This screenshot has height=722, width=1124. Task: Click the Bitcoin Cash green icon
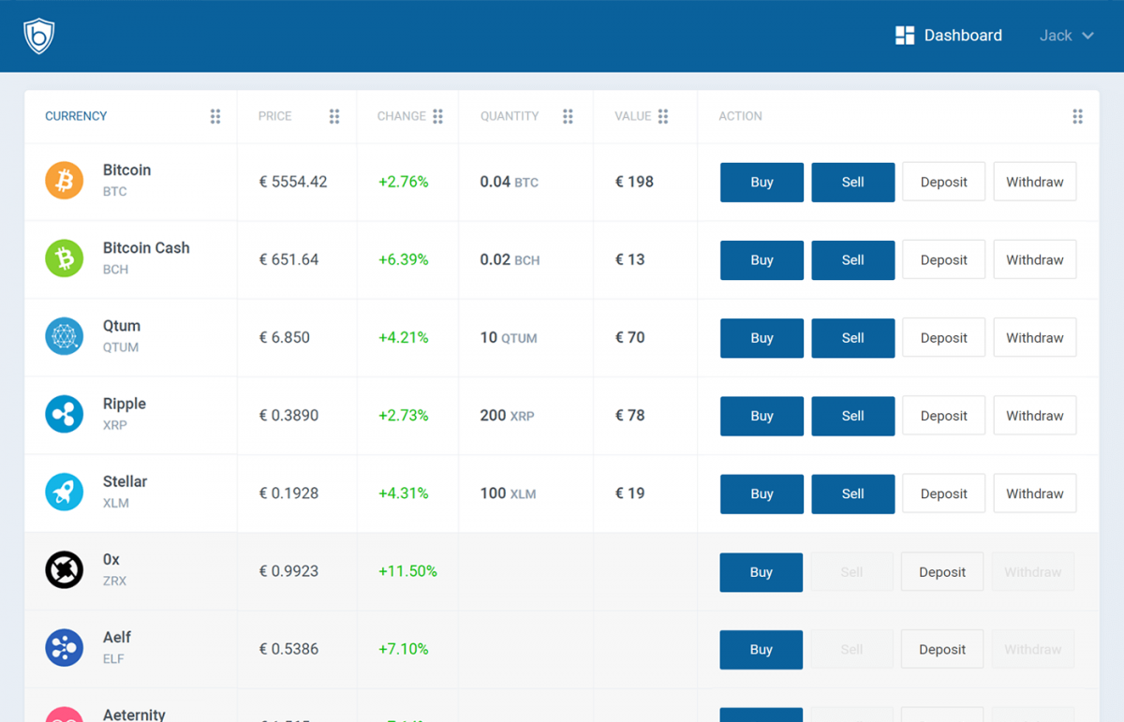click(x=65, y=258)
